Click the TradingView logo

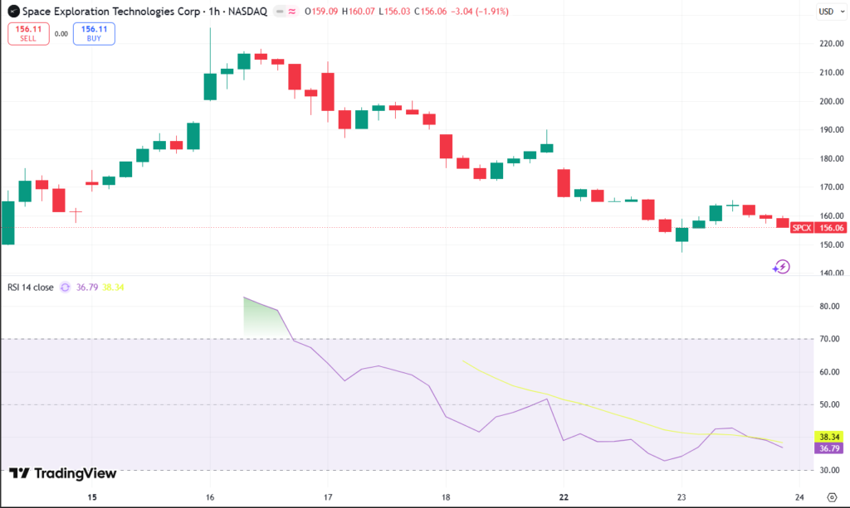[x=63, y=473]
